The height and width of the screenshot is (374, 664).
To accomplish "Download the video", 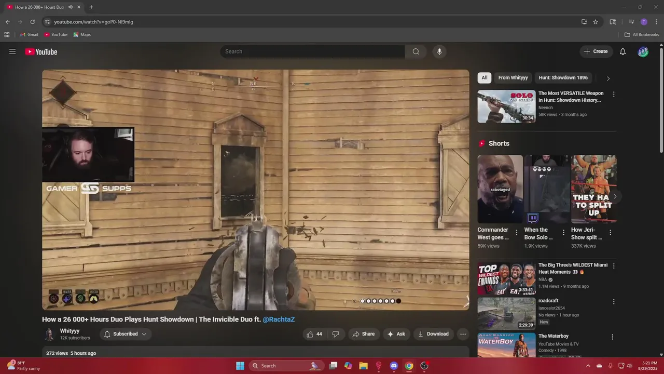I will (433, 334).
